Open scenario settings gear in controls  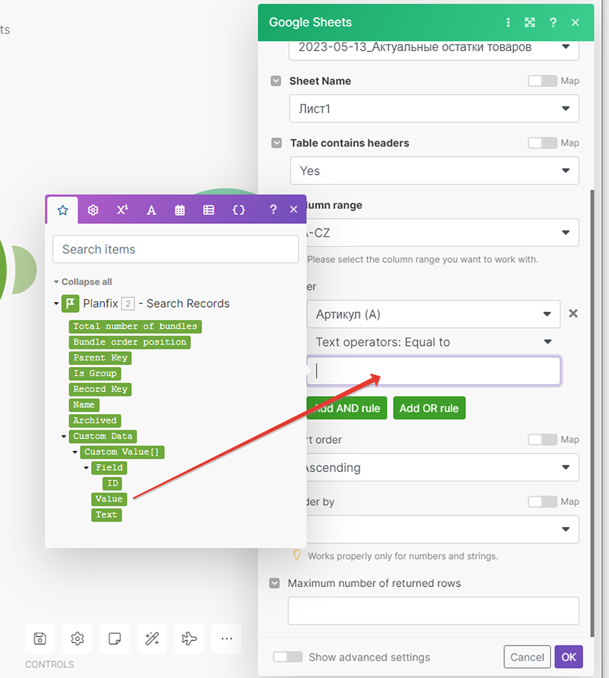pos(77,638)
